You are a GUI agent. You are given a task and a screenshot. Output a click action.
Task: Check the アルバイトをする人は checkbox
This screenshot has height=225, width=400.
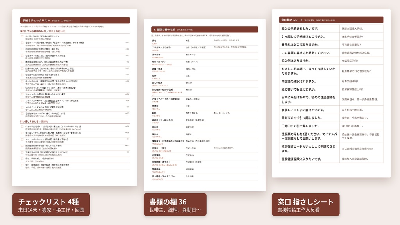[22, 107]
